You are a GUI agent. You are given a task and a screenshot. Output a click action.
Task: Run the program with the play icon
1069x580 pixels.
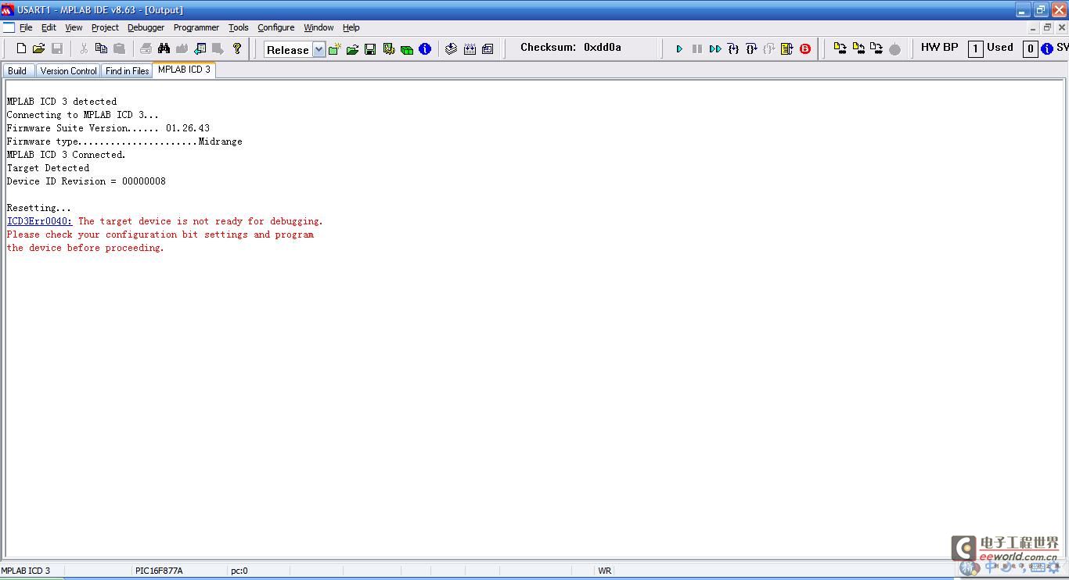(679, 48)
